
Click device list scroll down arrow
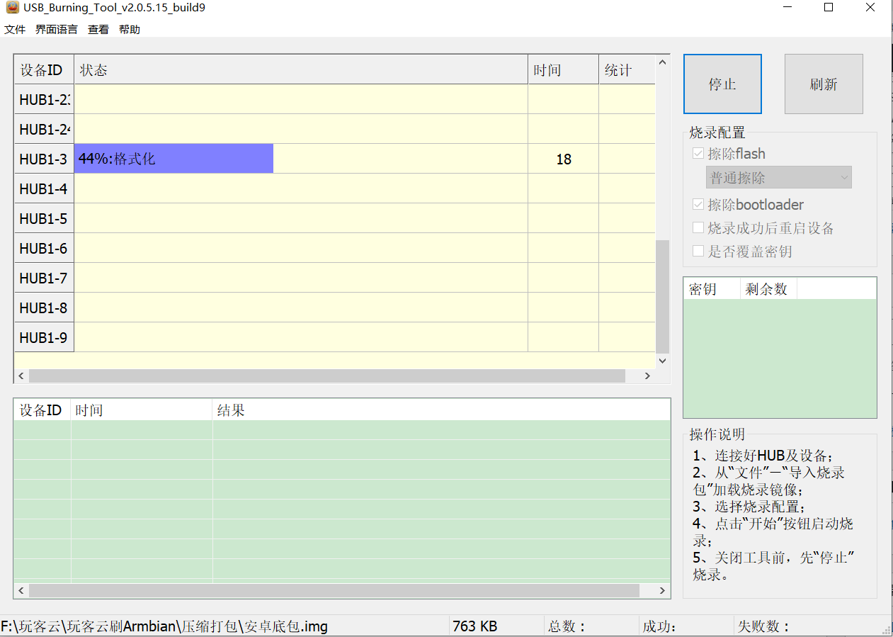[x=662, y=360]
